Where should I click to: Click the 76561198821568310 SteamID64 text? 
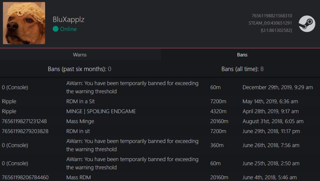tap(272, 16)
